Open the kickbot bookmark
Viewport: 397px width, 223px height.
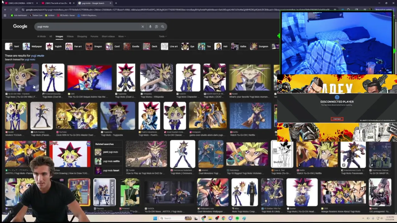click(x=50, y=15)
